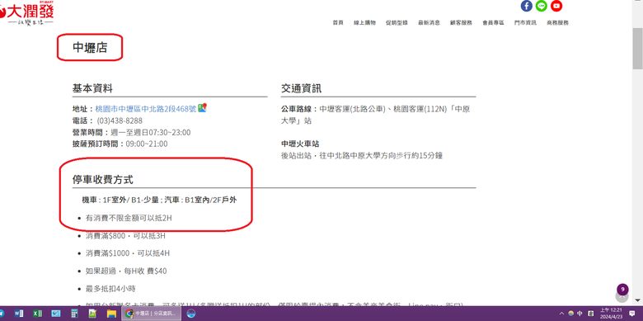Launch Word from the taskbar
The image size is (643, 321).
[19, 314]
